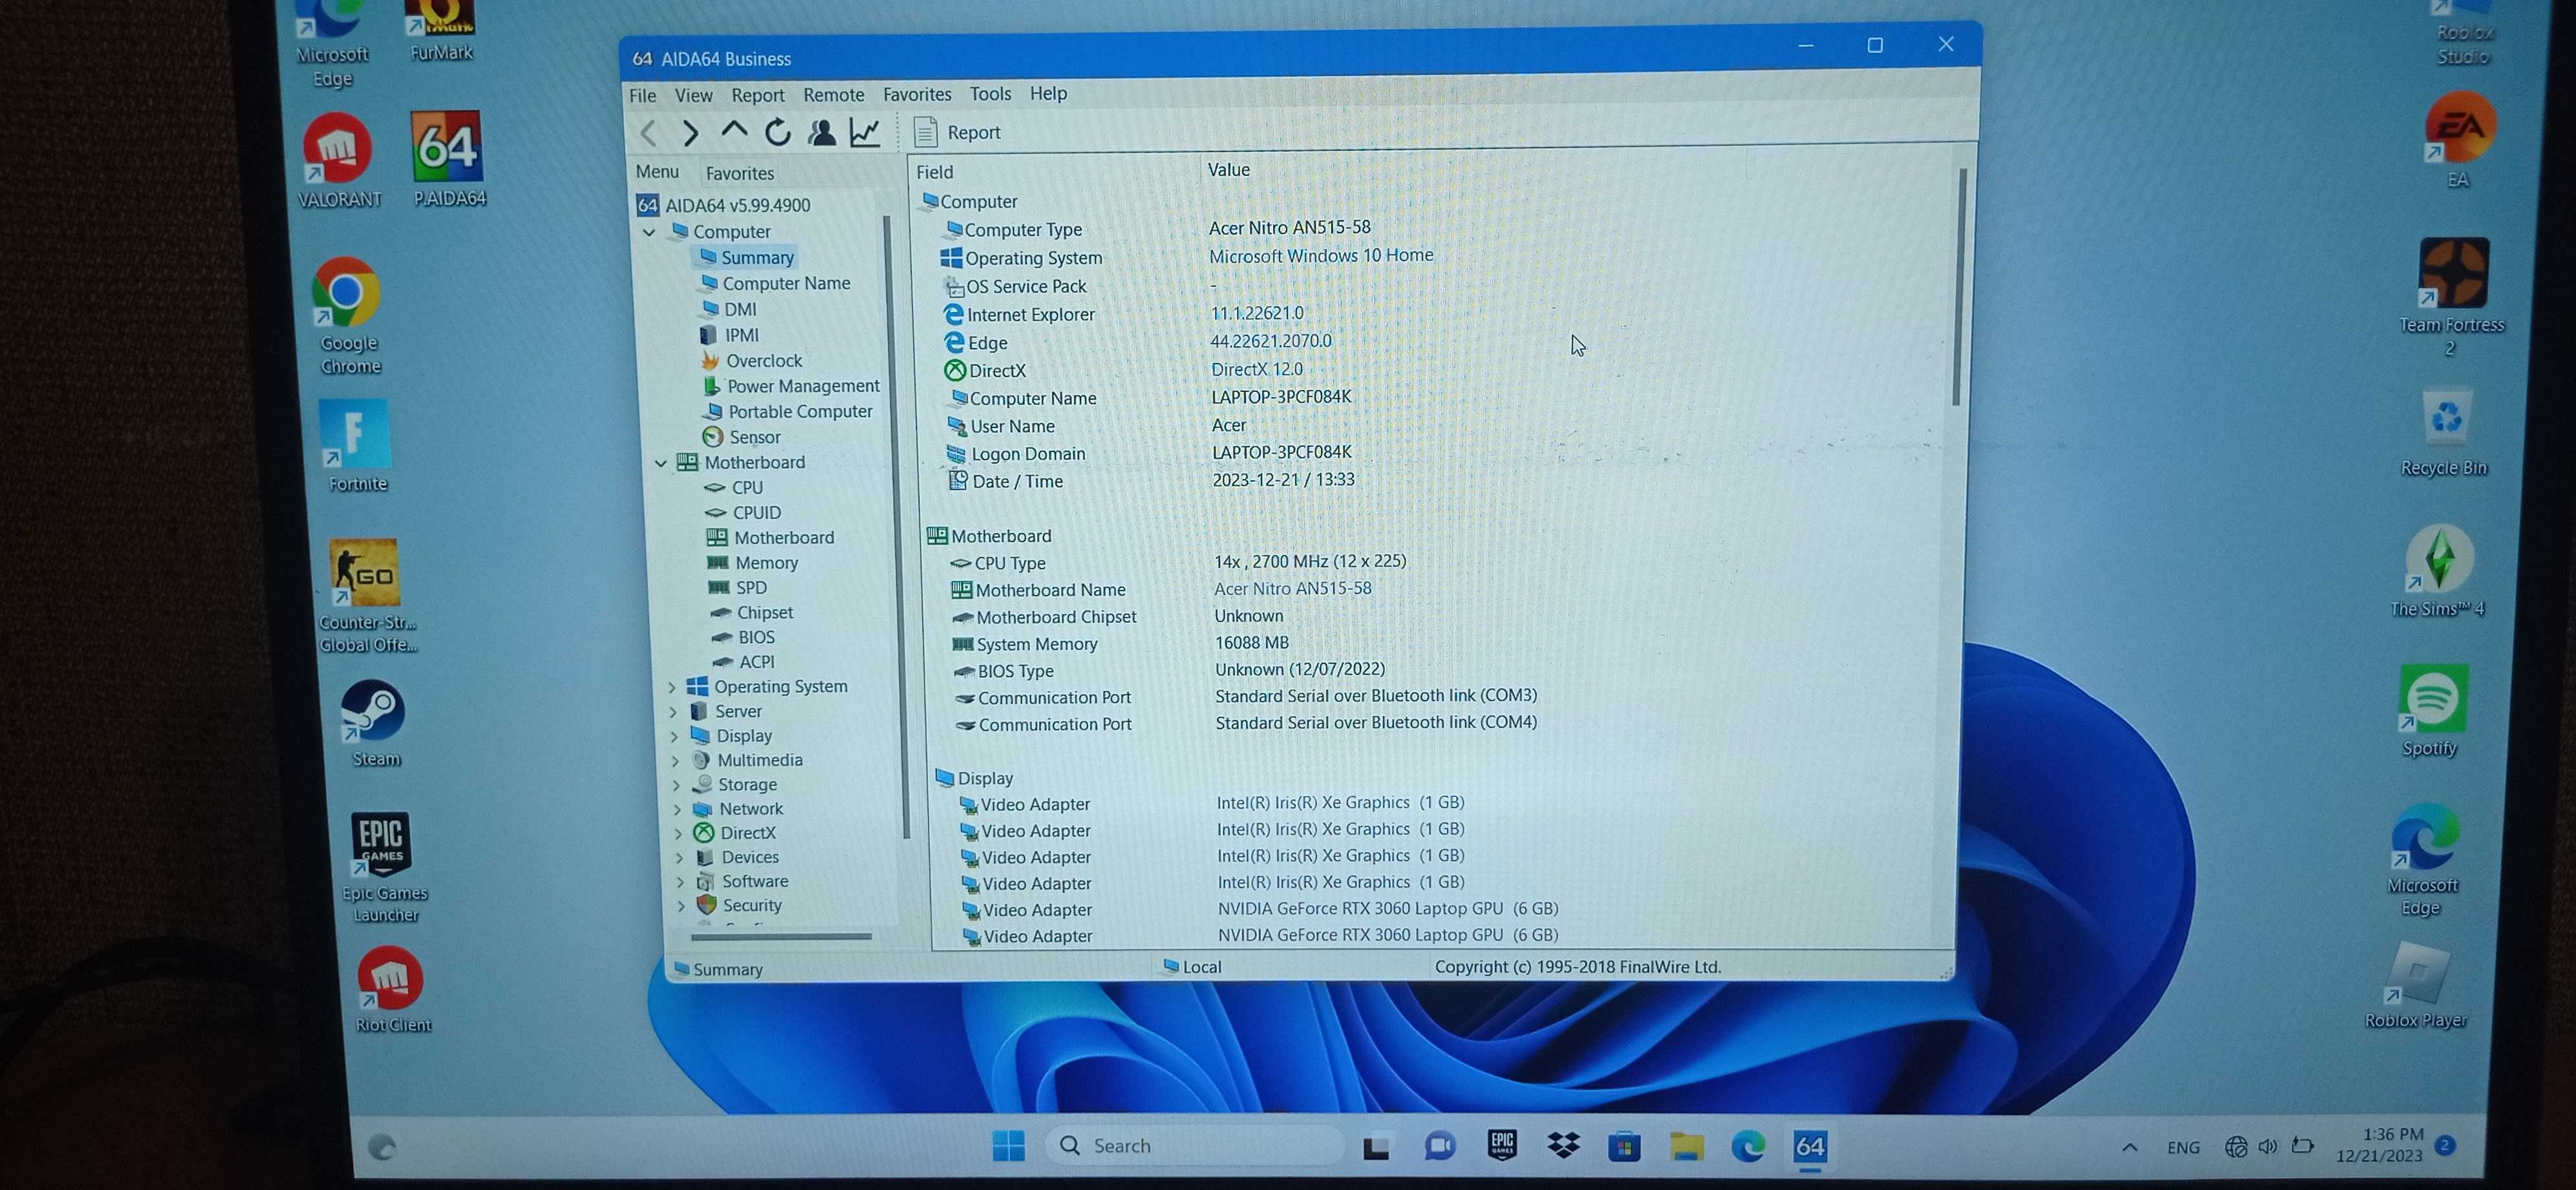Screen dimensions: 2576x1190
Task: Click the Forward navigation arrow
Action: [690, 133]
